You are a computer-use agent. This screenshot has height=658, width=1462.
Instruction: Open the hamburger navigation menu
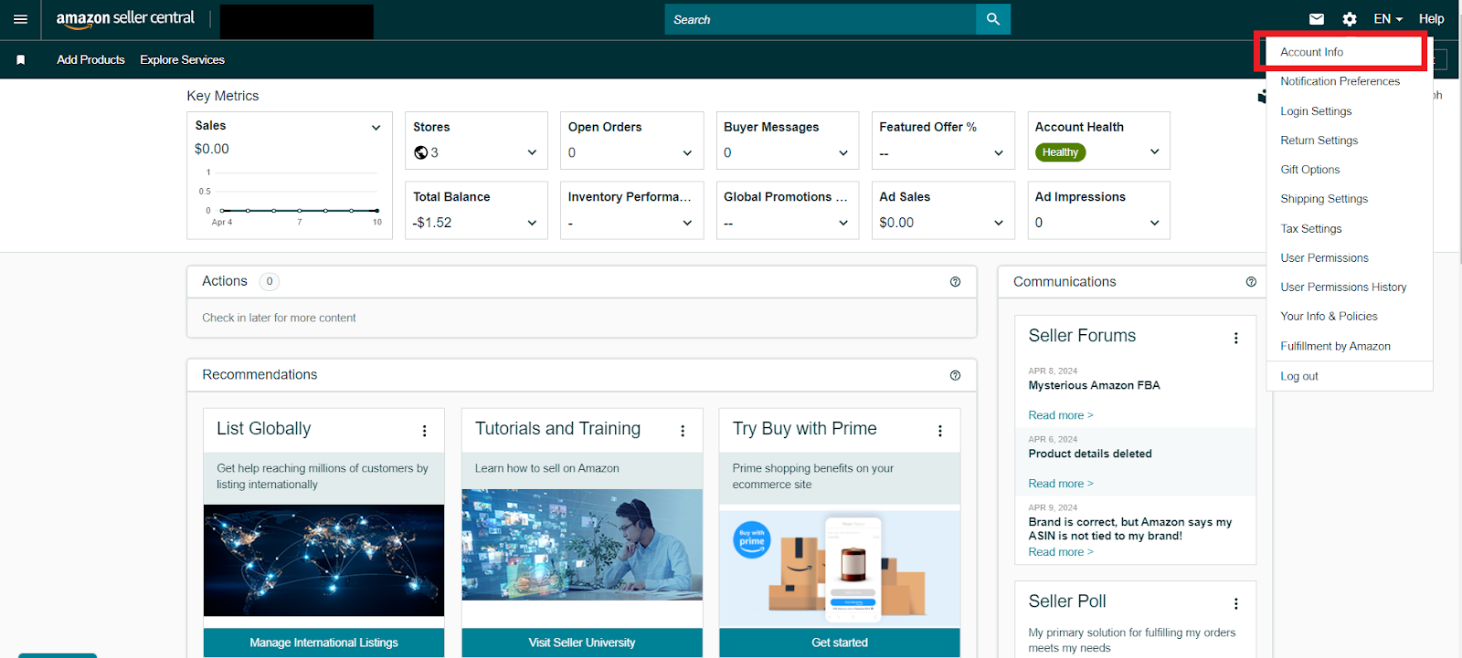pyautogui.click(x=20, y=19)
